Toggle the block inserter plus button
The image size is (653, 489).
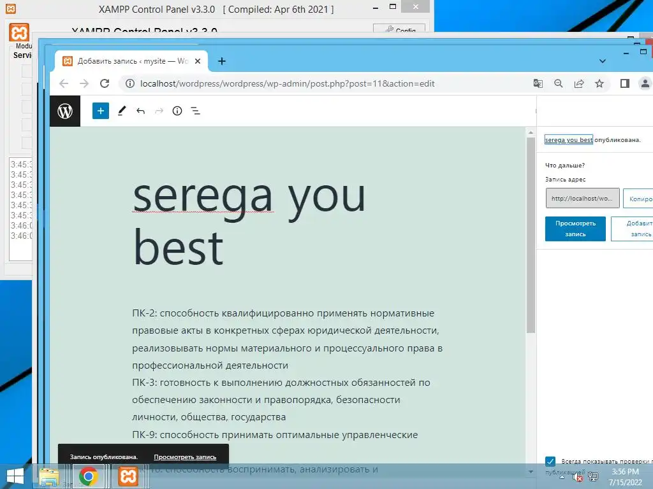(100, 111)
